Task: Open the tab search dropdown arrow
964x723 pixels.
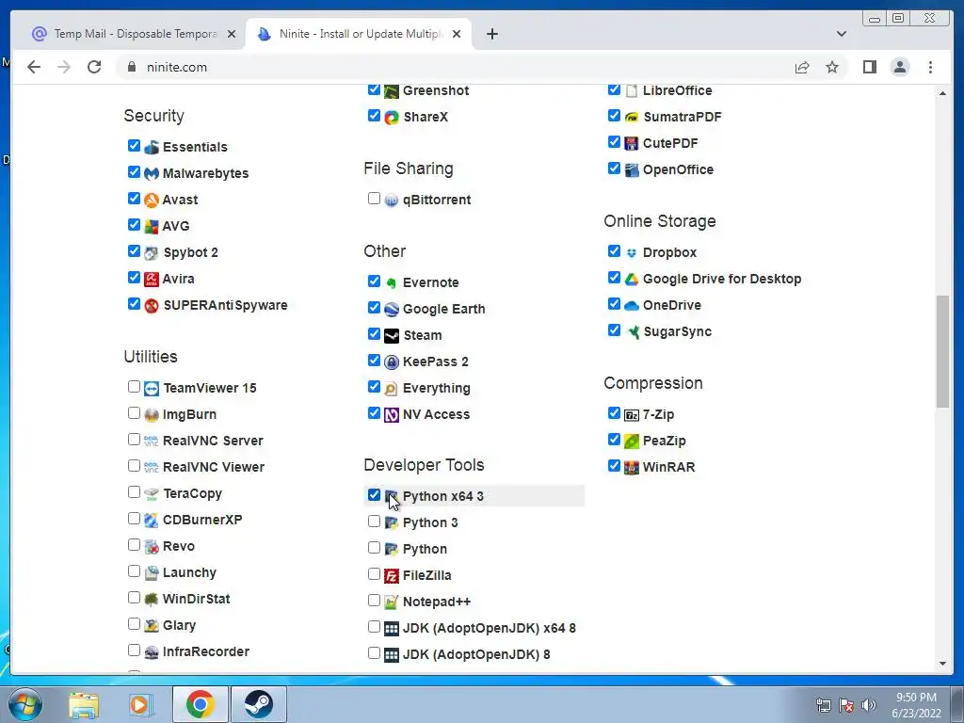Action: click(x=841, y=34)
